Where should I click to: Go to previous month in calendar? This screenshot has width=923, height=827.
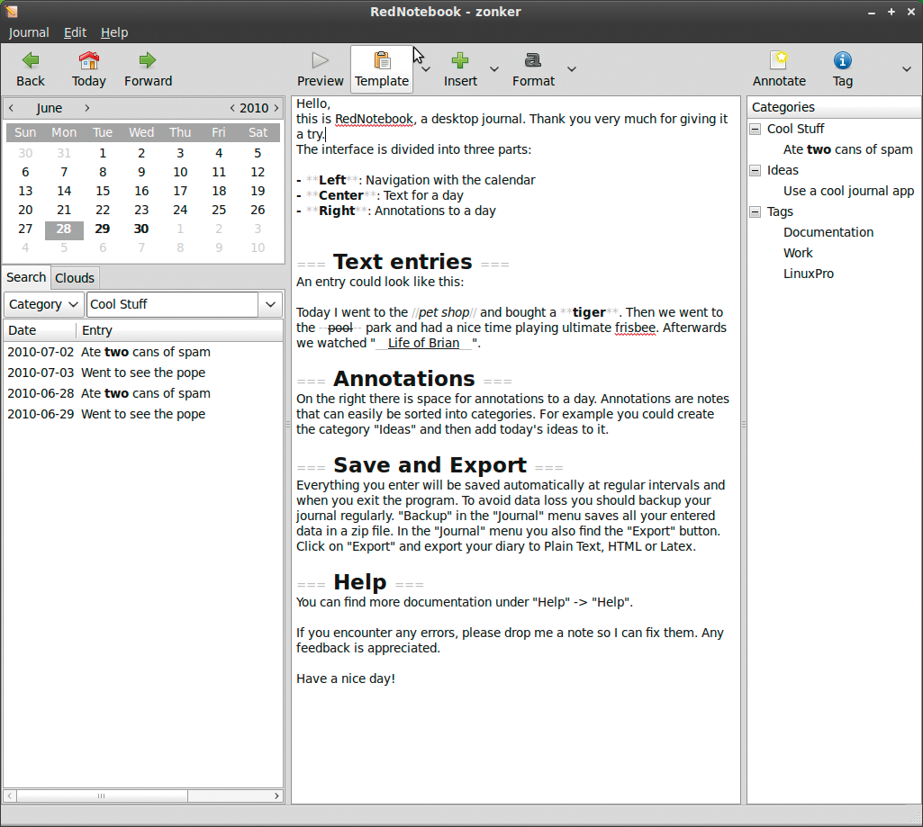coord(11,108)
